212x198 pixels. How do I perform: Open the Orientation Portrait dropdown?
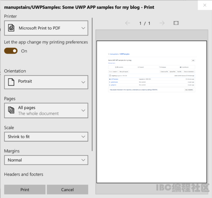click(46, 82)
